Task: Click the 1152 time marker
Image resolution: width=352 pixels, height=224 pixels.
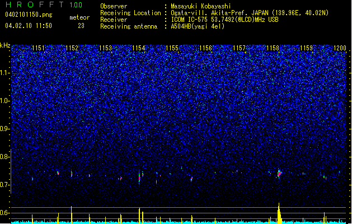Action: click(x=72, y=48)
